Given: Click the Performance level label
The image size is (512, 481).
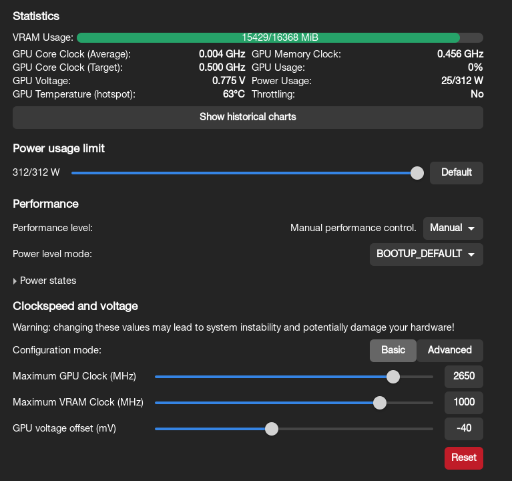Looking at the screenshot, I should pos(53,228).
